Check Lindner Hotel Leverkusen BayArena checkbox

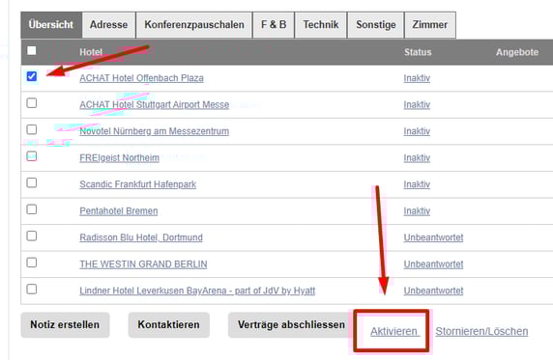pos(32,289)
